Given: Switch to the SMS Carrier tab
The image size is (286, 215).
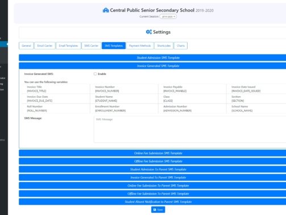Looking at the screenshot, I should [x=91, y=46].
